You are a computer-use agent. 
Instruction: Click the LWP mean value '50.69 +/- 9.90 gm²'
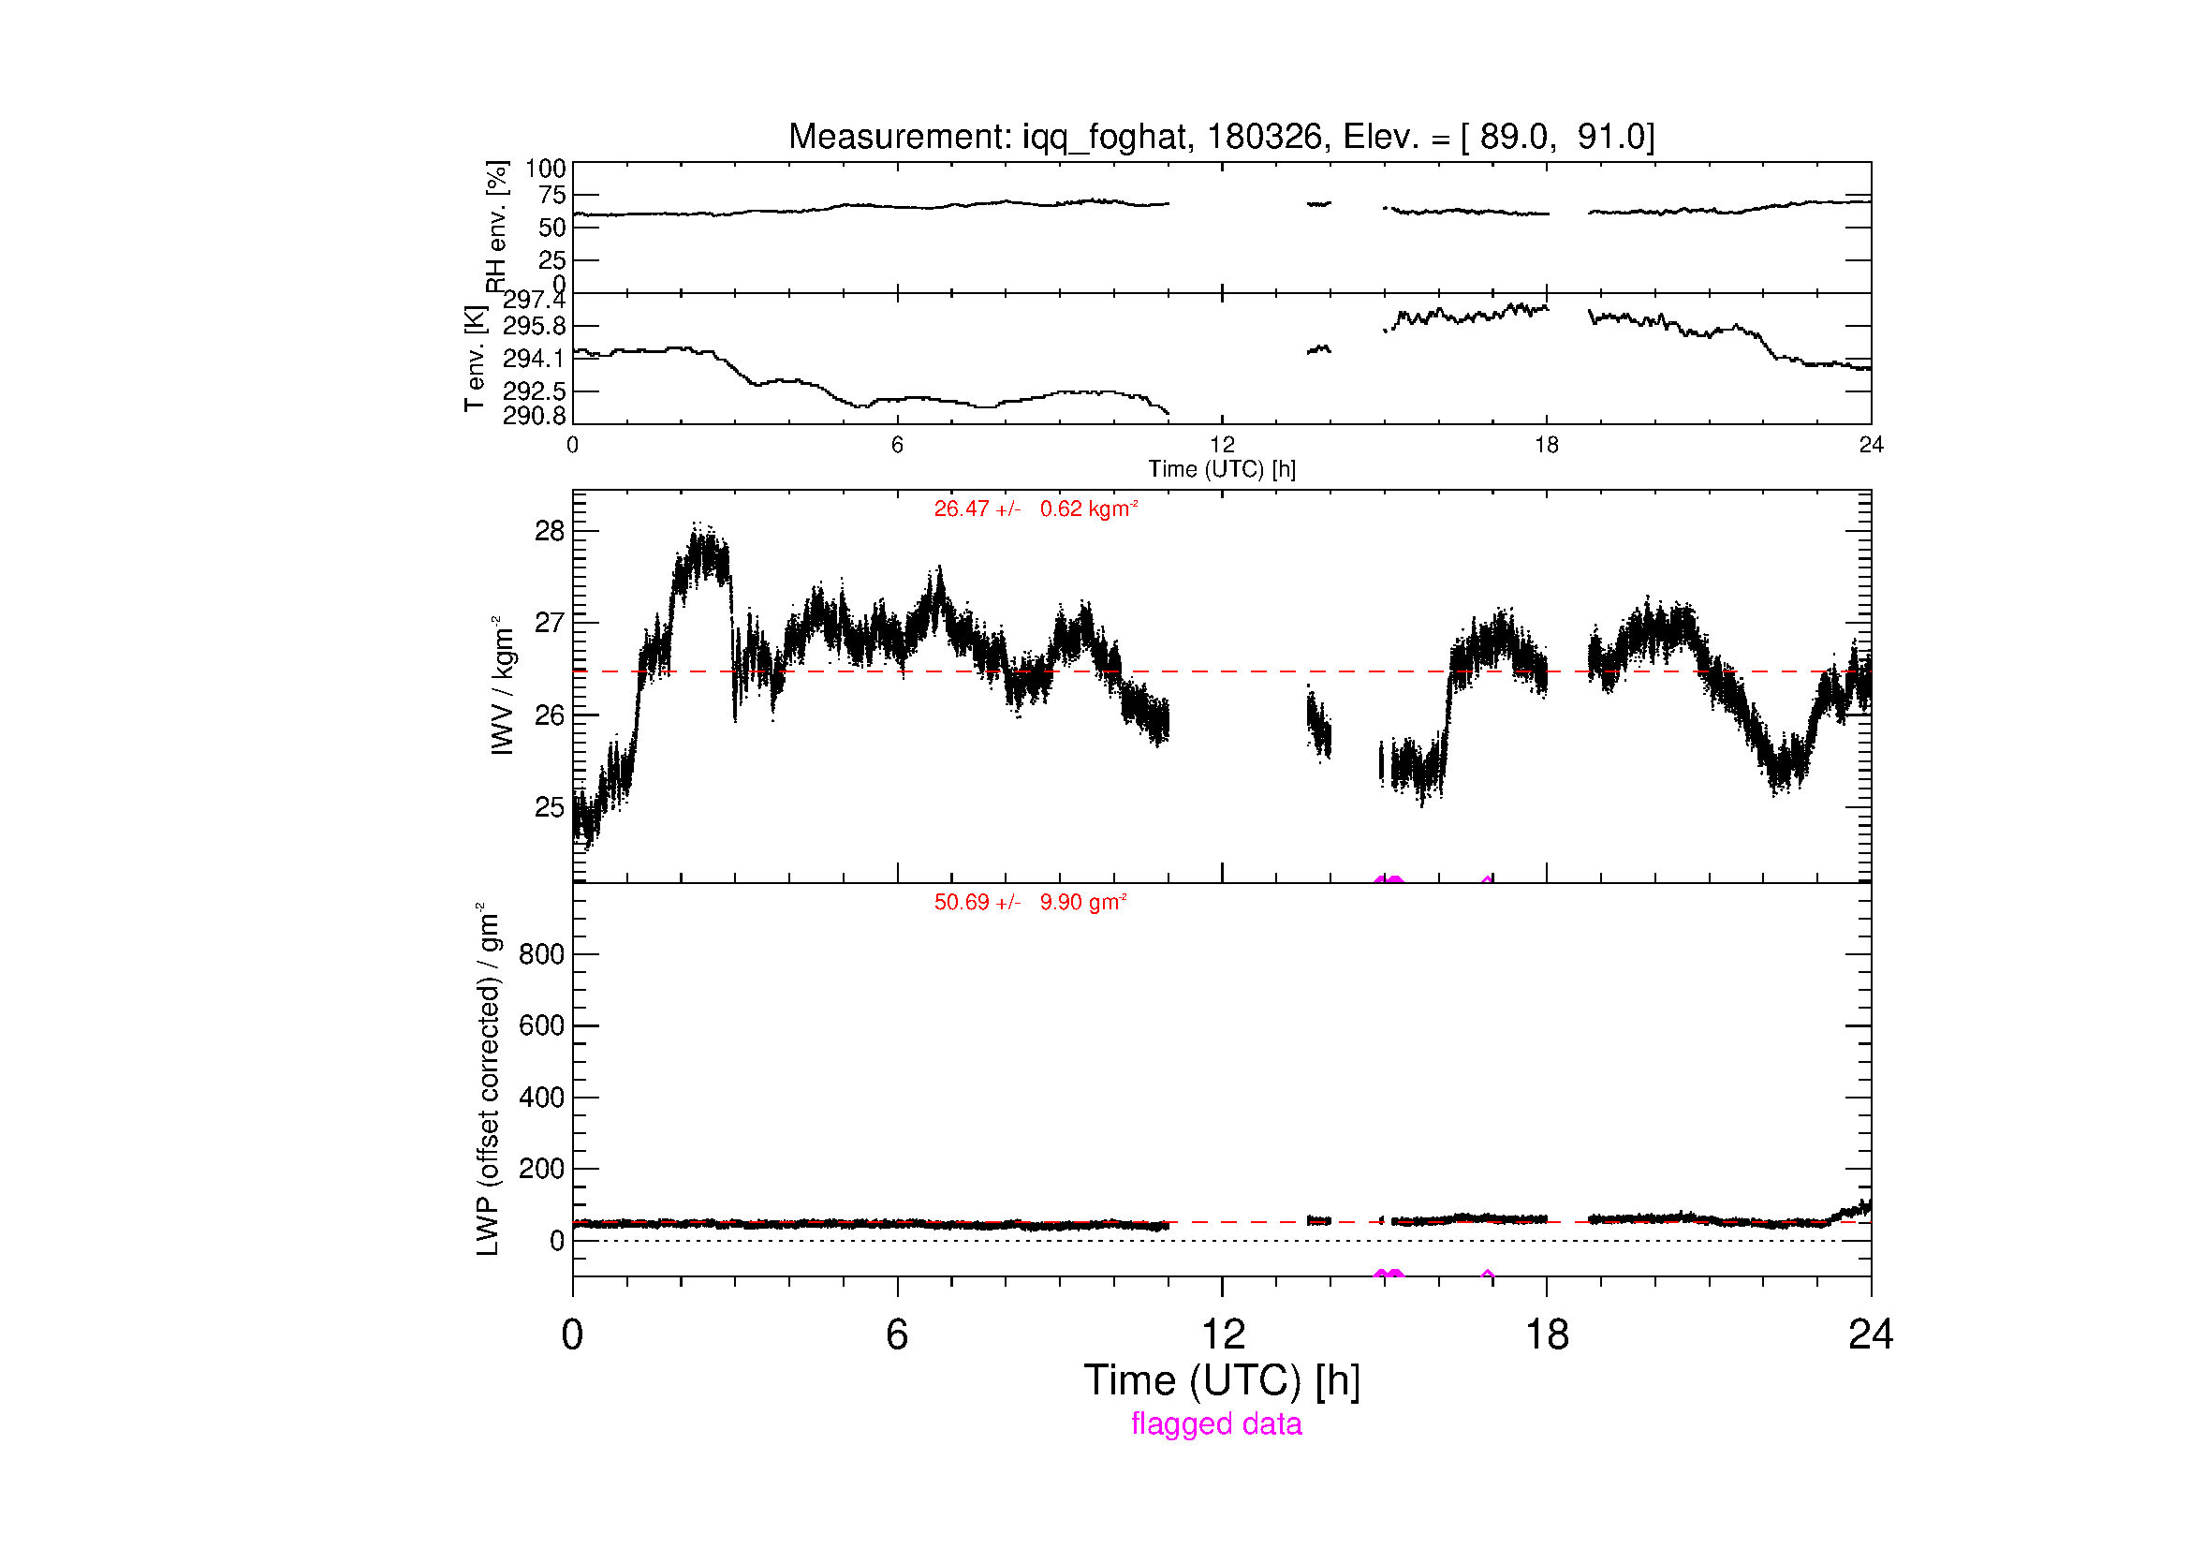coord(1030,901)
